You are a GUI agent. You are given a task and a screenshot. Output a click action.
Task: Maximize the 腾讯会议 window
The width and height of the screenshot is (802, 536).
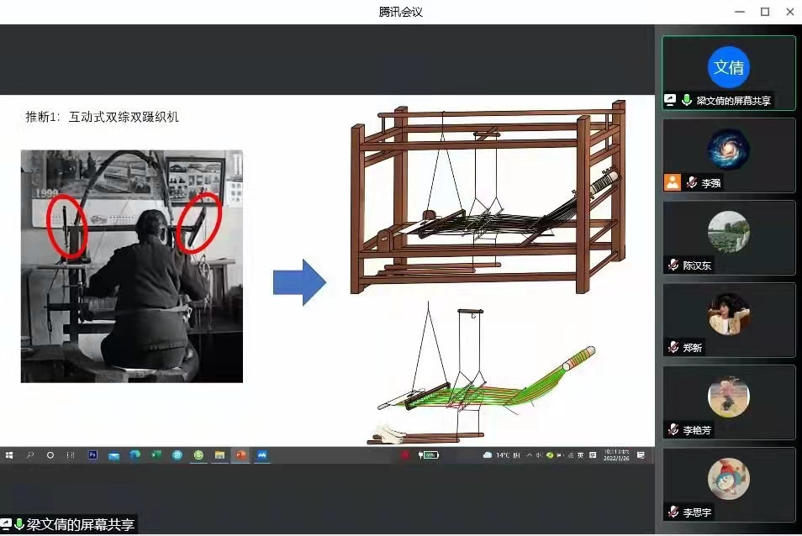click(764, 12)
